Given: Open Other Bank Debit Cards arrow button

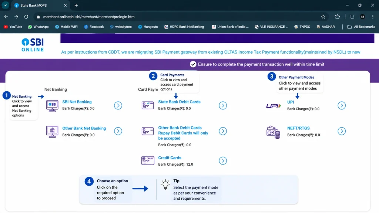Looking at the screenshot, I should coord(223,131).
